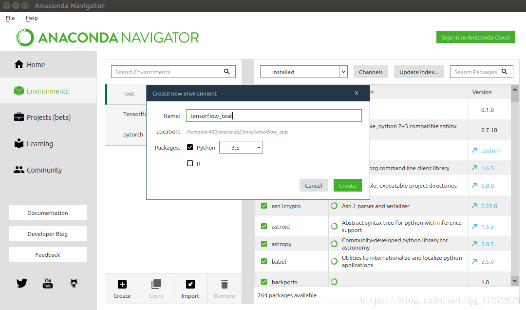This screenshot has height=310, width=526.
Task: Click the search icon in Search Environments
Action: 227,72
